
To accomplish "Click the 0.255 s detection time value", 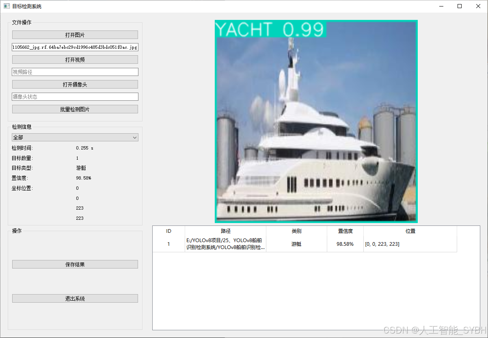I will (84, 148).
